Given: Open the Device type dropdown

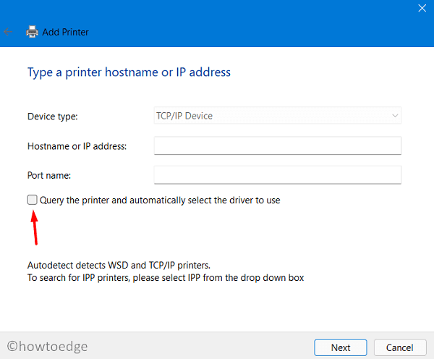Looking at the screenshot, I should click(278, 116).
